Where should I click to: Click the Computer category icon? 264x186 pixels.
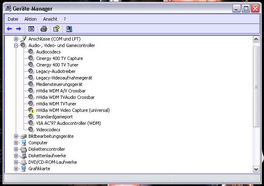[24, 143]
